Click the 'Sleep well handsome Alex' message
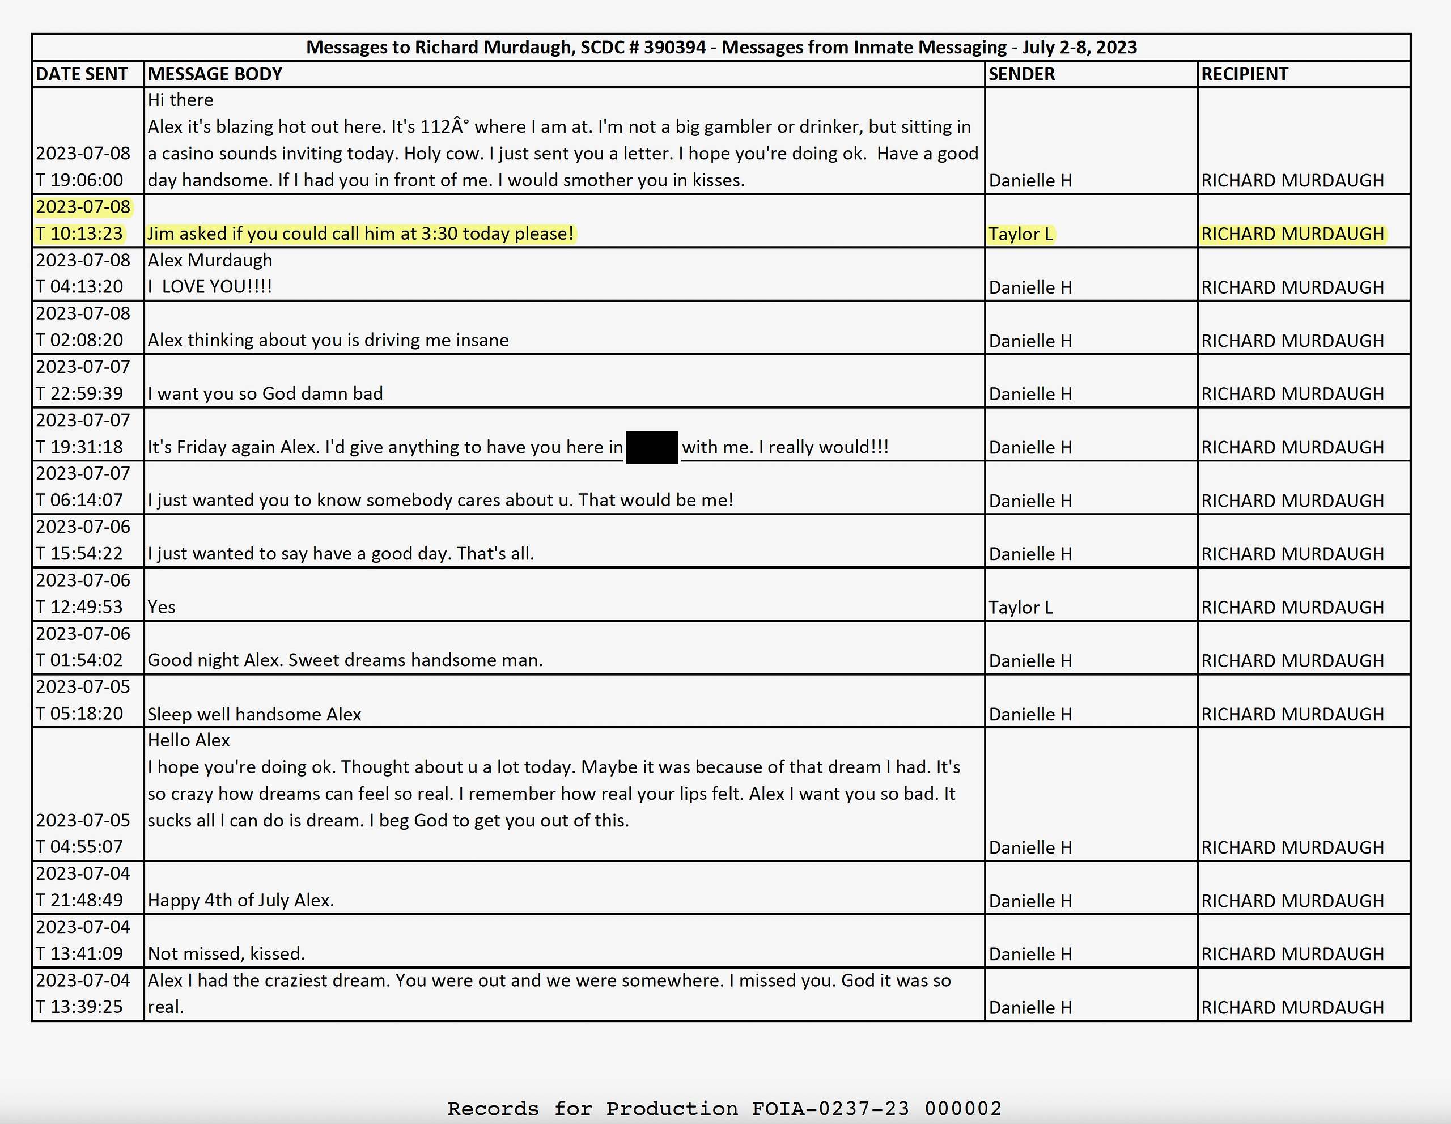 coord(254,714)
